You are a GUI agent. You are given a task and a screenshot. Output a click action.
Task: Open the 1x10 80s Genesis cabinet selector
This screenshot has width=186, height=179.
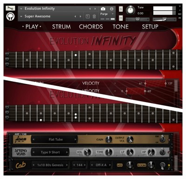pyautogui.click(x=50, y=165)
